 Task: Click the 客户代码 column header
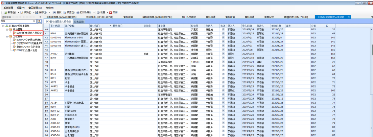click(56, 26)
